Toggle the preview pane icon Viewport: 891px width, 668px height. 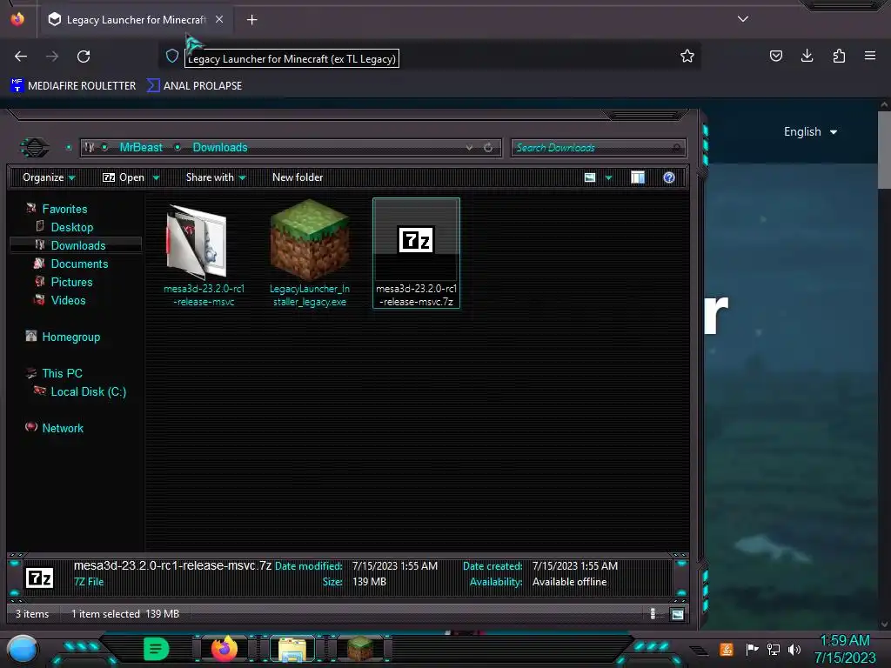(x=638, y=177)
